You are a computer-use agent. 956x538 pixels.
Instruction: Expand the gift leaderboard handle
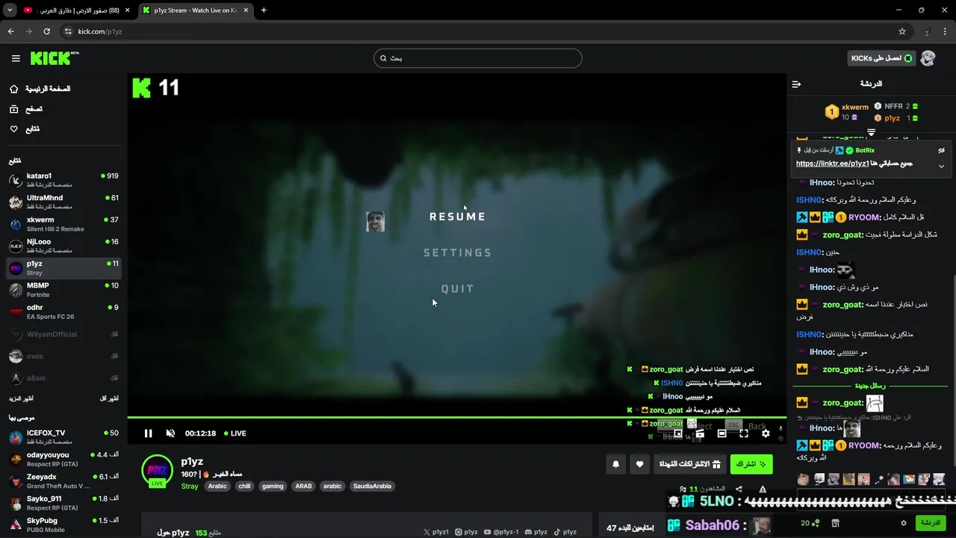(x=871, y=132)
